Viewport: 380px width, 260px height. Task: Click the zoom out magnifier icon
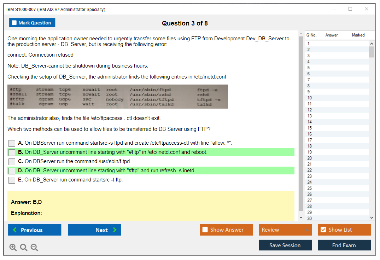(x=34, y=248)
